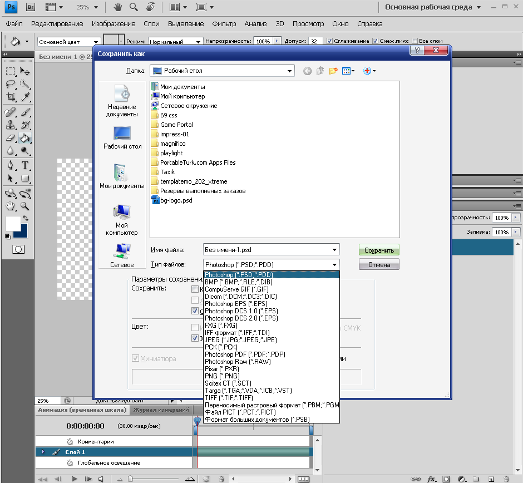
Task: Select the Clone Stamp tool
Action: [11, 125]
